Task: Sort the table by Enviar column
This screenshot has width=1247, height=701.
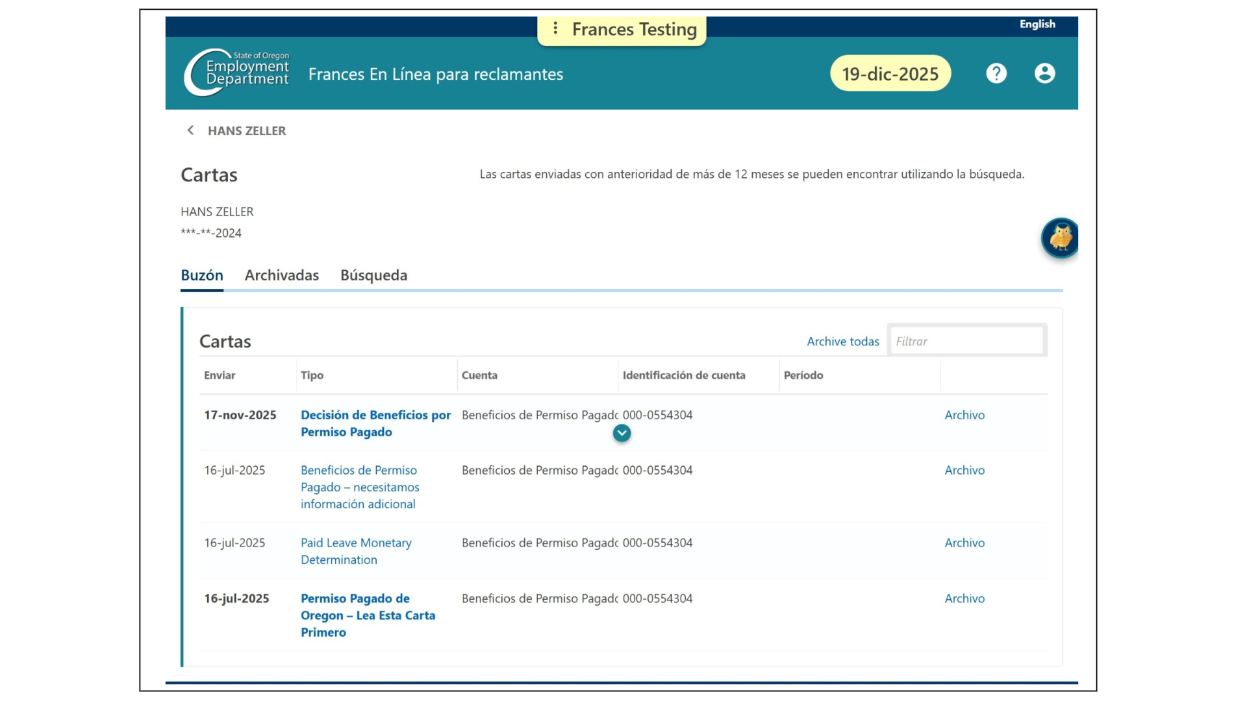Action: coord(220,375)
